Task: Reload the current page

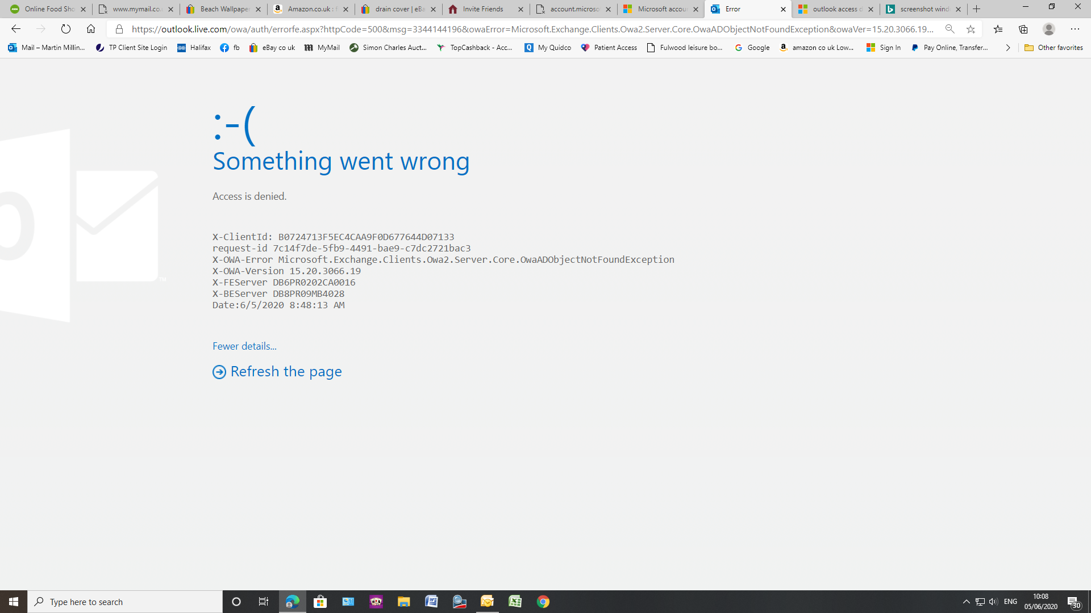Action: pyautogui.click(x=66, y=29)
